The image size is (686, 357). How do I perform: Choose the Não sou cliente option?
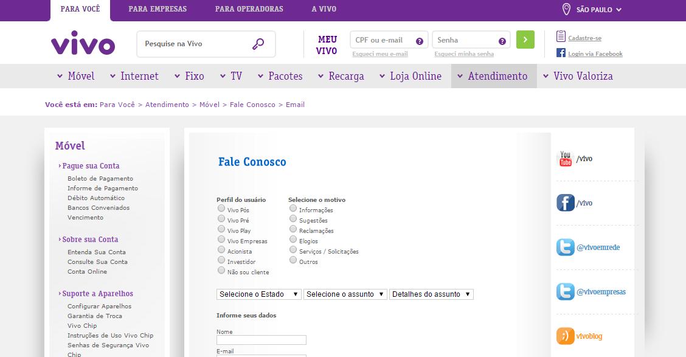[x=221, y=271]
